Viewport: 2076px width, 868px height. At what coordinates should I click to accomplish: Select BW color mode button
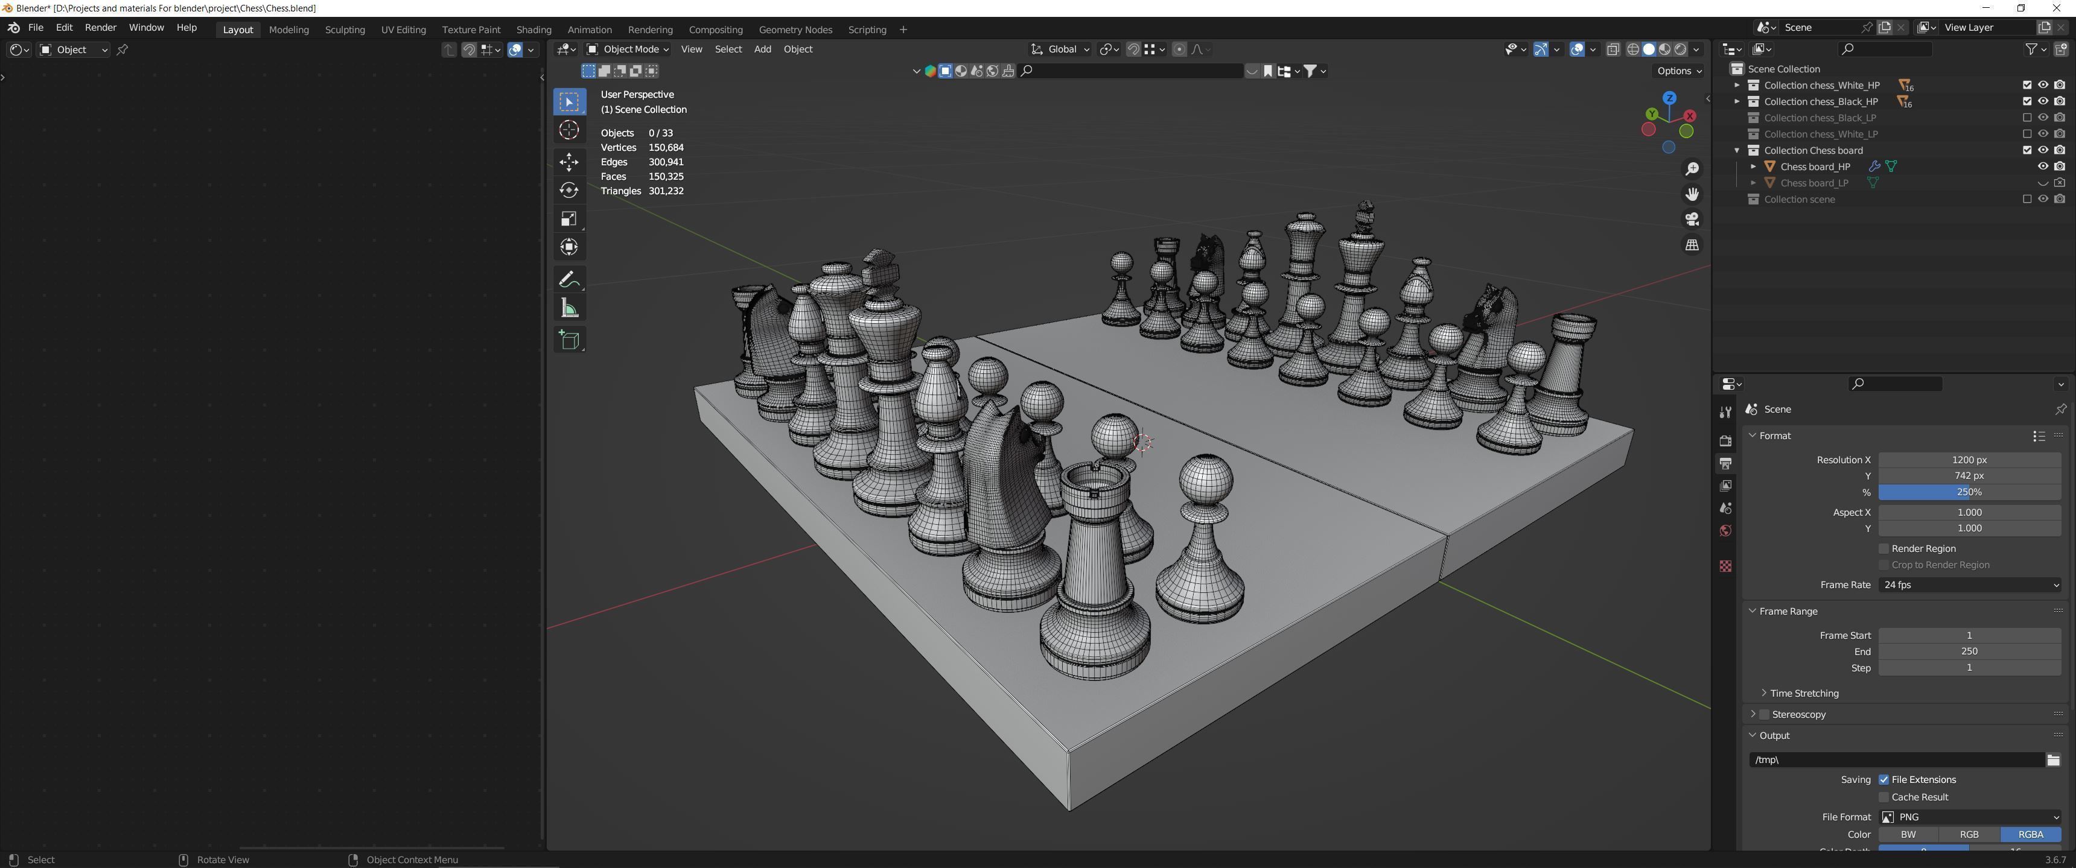(1908, 834)
